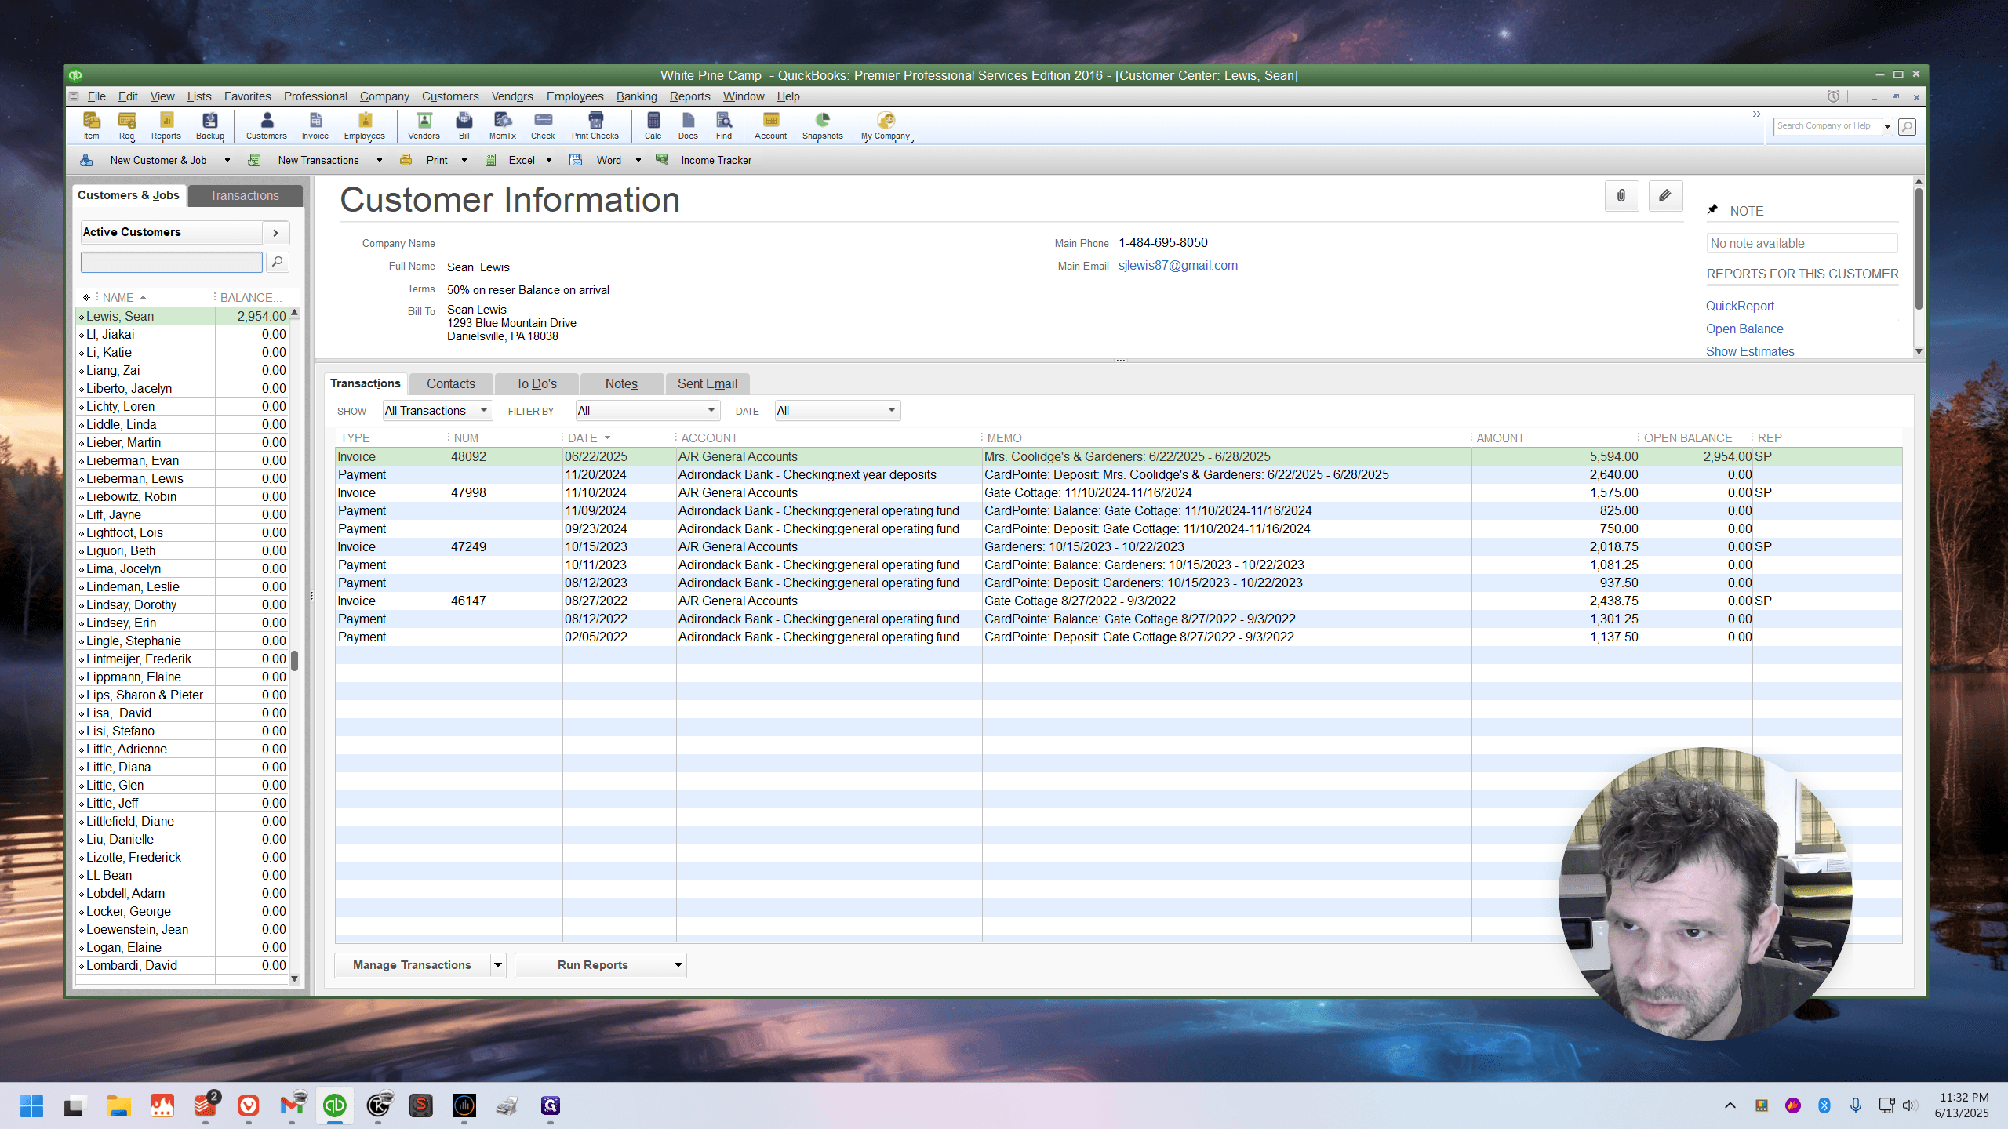
Task: Create an Invoice from the toolbar
Action: coord(315,125)
